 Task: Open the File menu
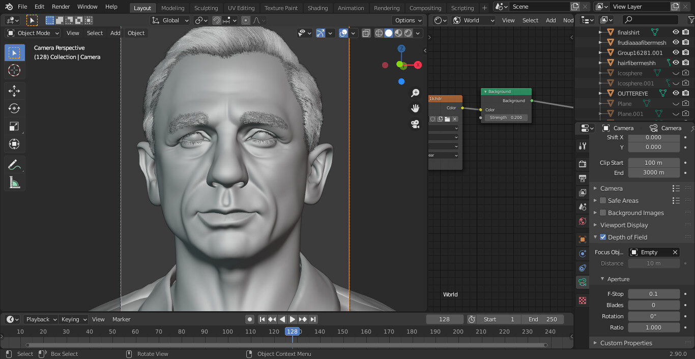pos(22,7)
